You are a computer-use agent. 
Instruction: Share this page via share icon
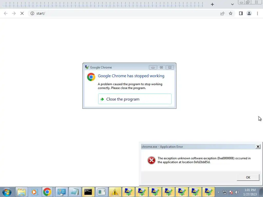pyautogui.click(x=222, y=13)
